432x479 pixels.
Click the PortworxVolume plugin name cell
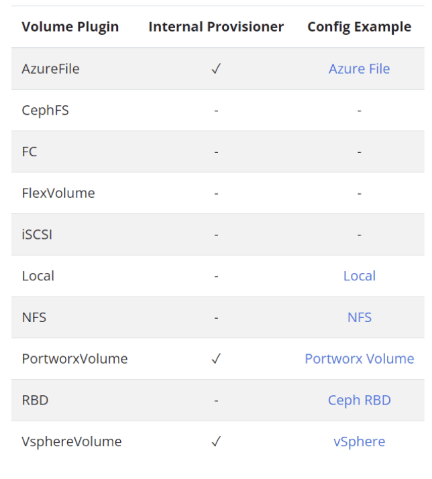pyautogui.click(x=74, y=359)
